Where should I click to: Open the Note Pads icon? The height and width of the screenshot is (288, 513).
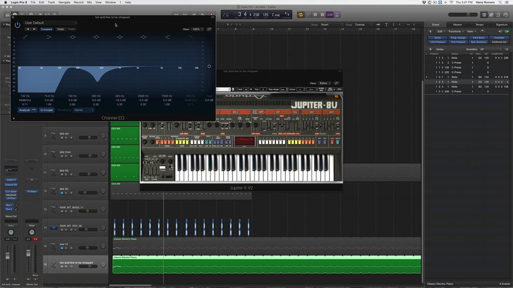[491, 15]
